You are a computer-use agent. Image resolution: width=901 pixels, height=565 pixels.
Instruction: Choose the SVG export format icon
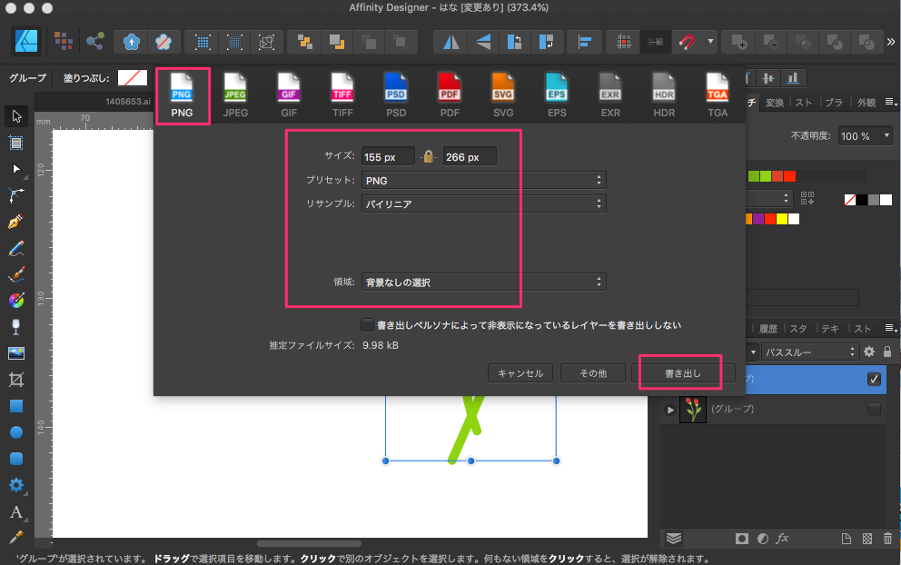tap(503, 95)
